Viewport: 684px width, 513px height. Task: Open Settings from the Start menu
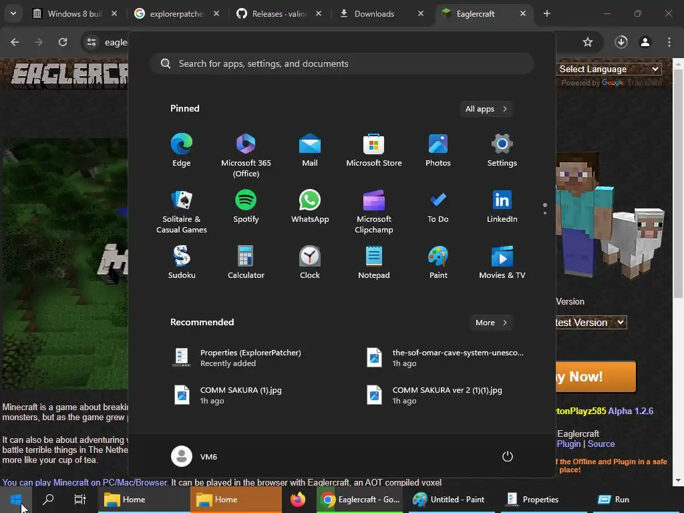pos(502,150)
